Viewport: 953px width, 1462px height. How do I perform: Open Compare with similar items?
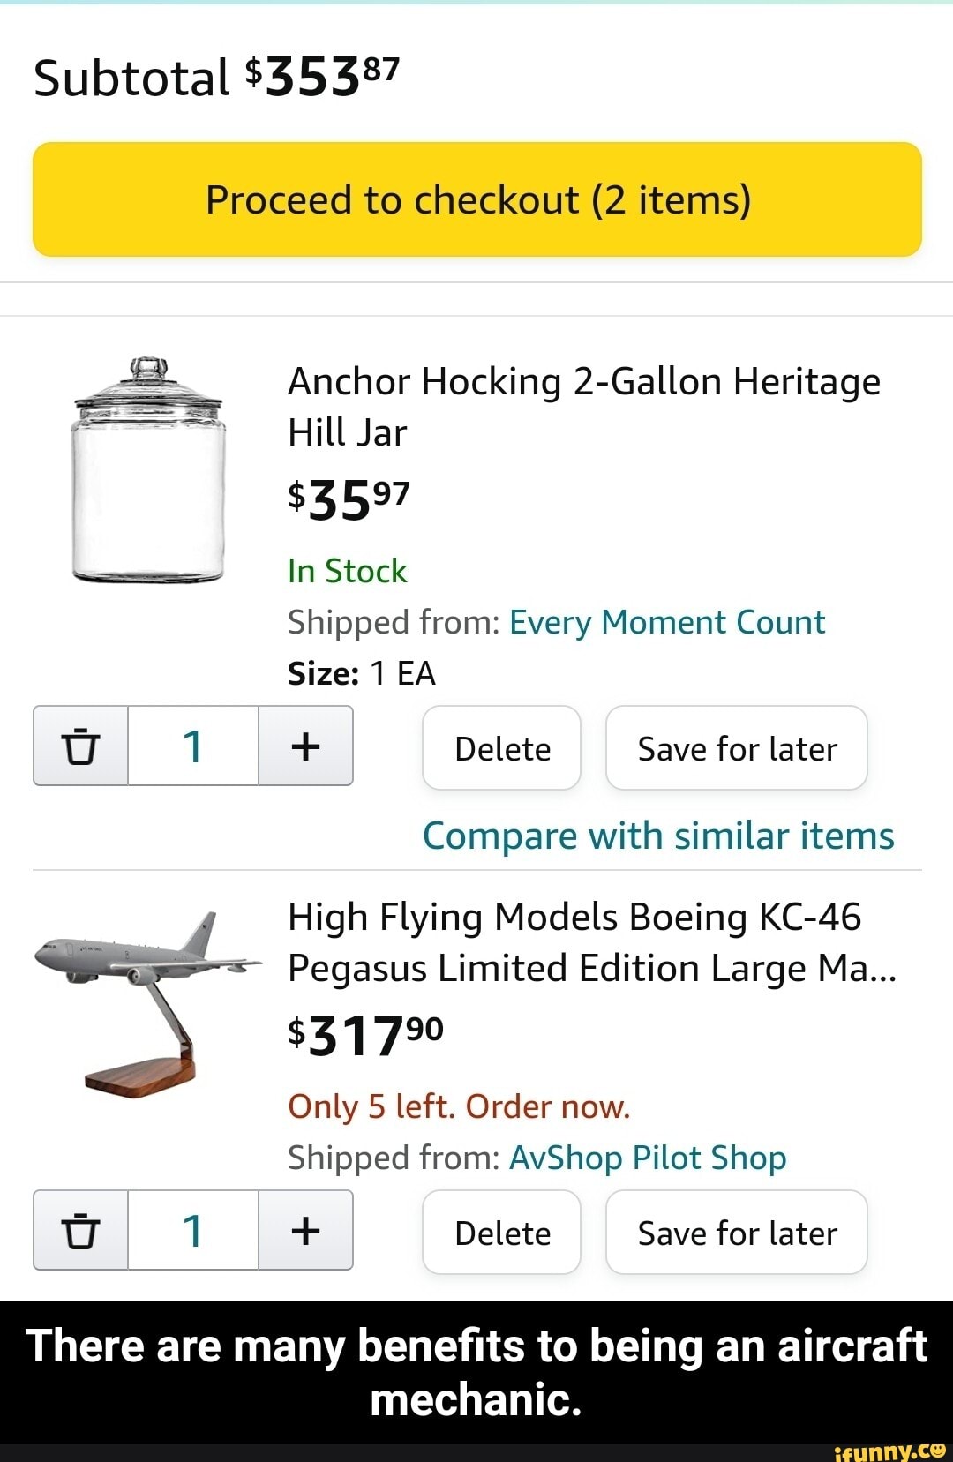[x=658, y=836]
